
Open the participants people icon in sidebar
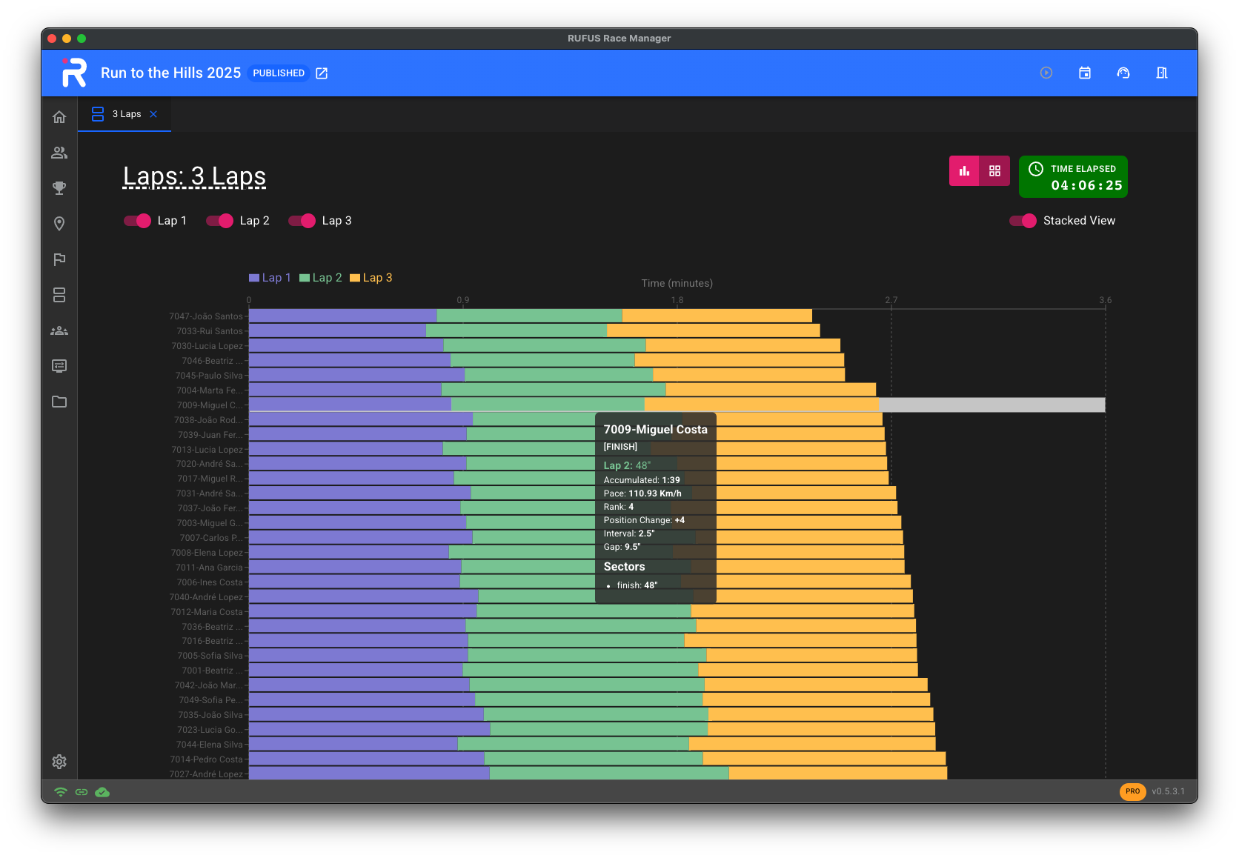[x=59, y=153]
